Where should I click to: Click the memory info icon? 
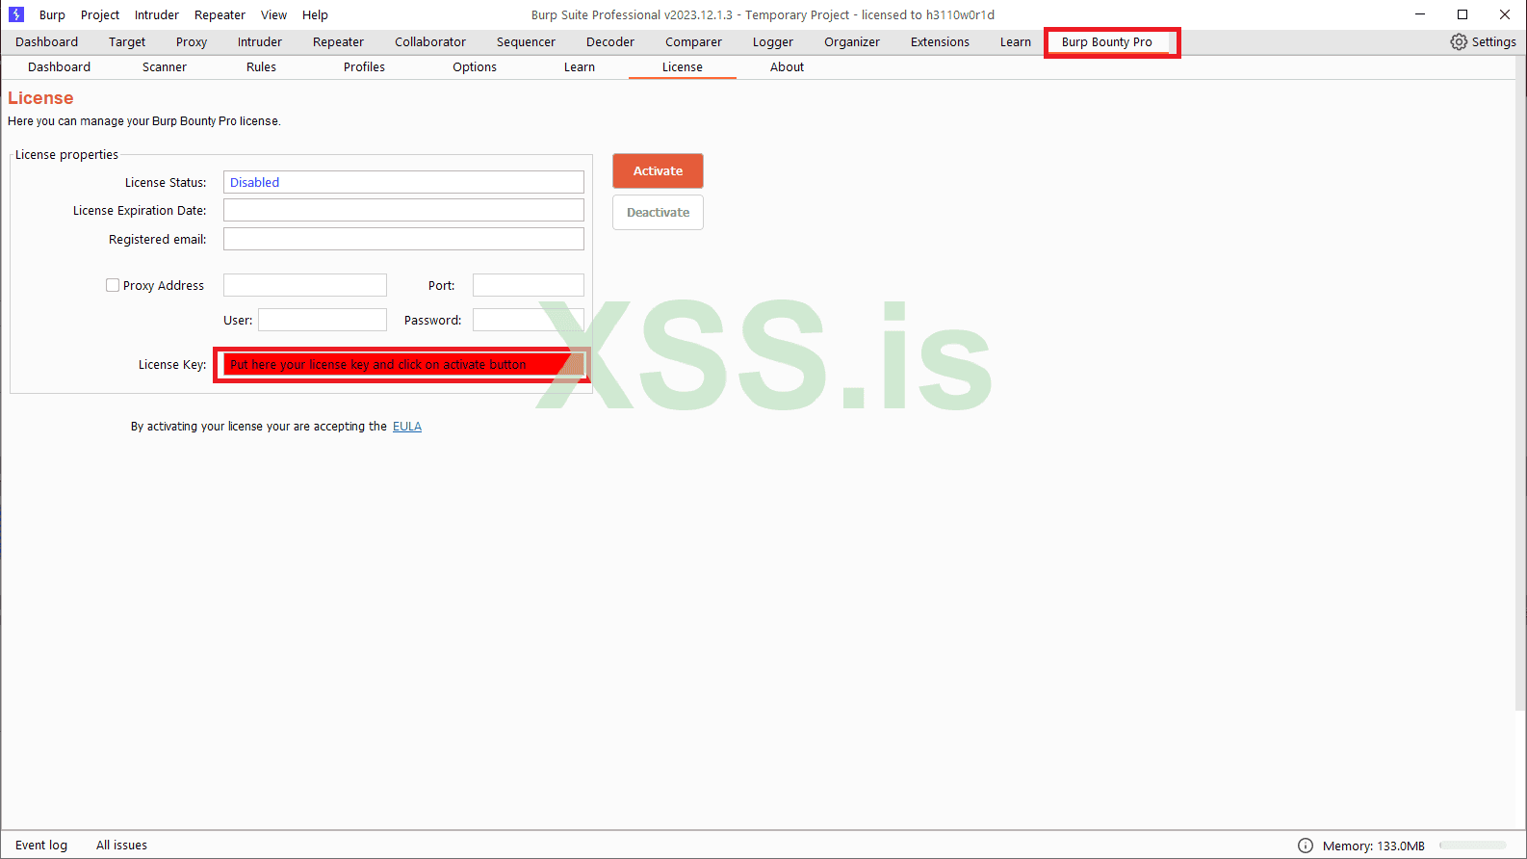pyautogui.click(x=1306, y=846)
